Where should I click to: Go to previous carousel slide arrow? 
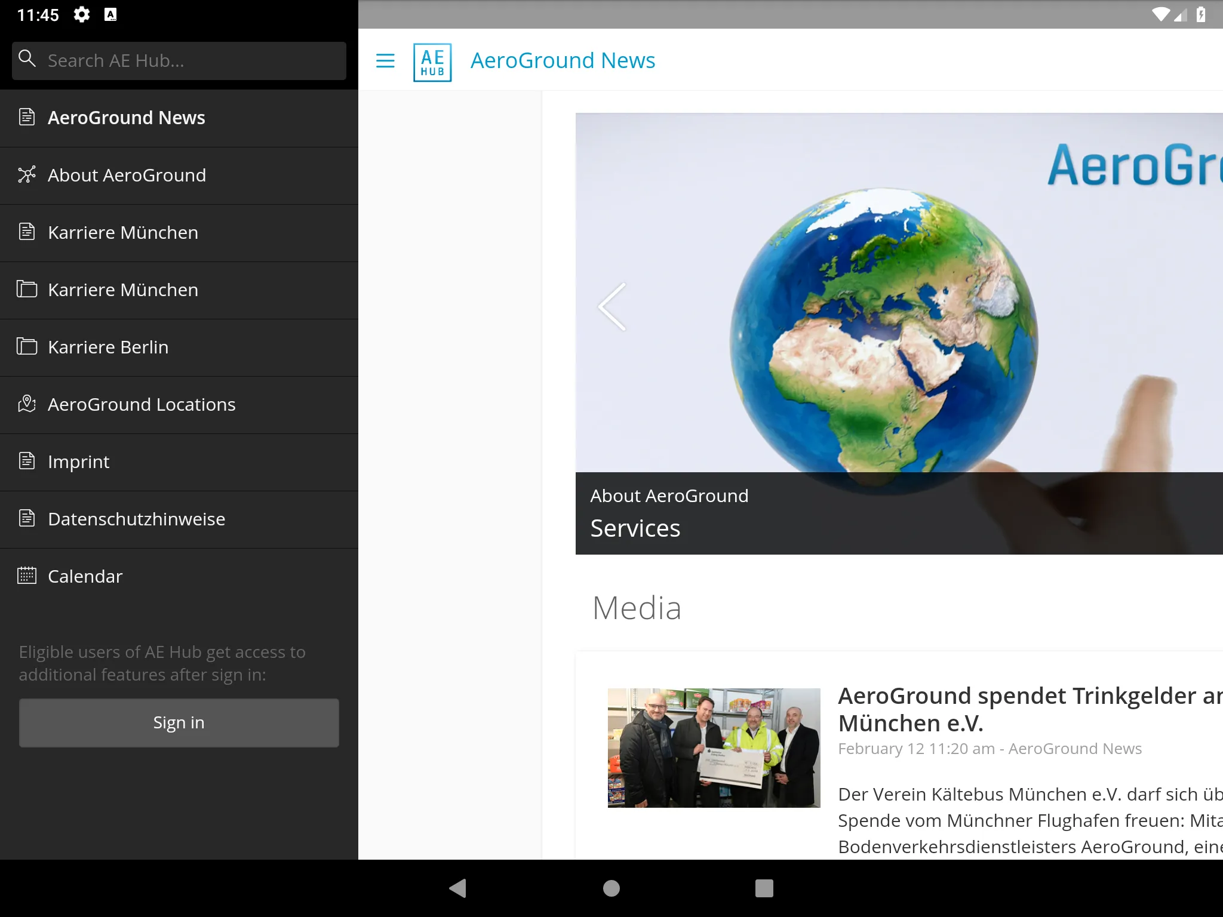tap(612, 307)
